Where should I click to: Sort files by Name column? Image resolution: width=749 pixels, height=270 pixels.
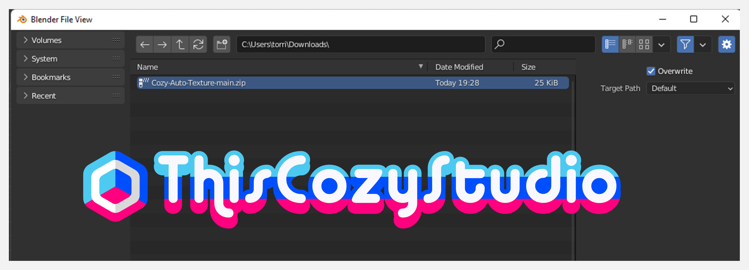pos(279,67)
